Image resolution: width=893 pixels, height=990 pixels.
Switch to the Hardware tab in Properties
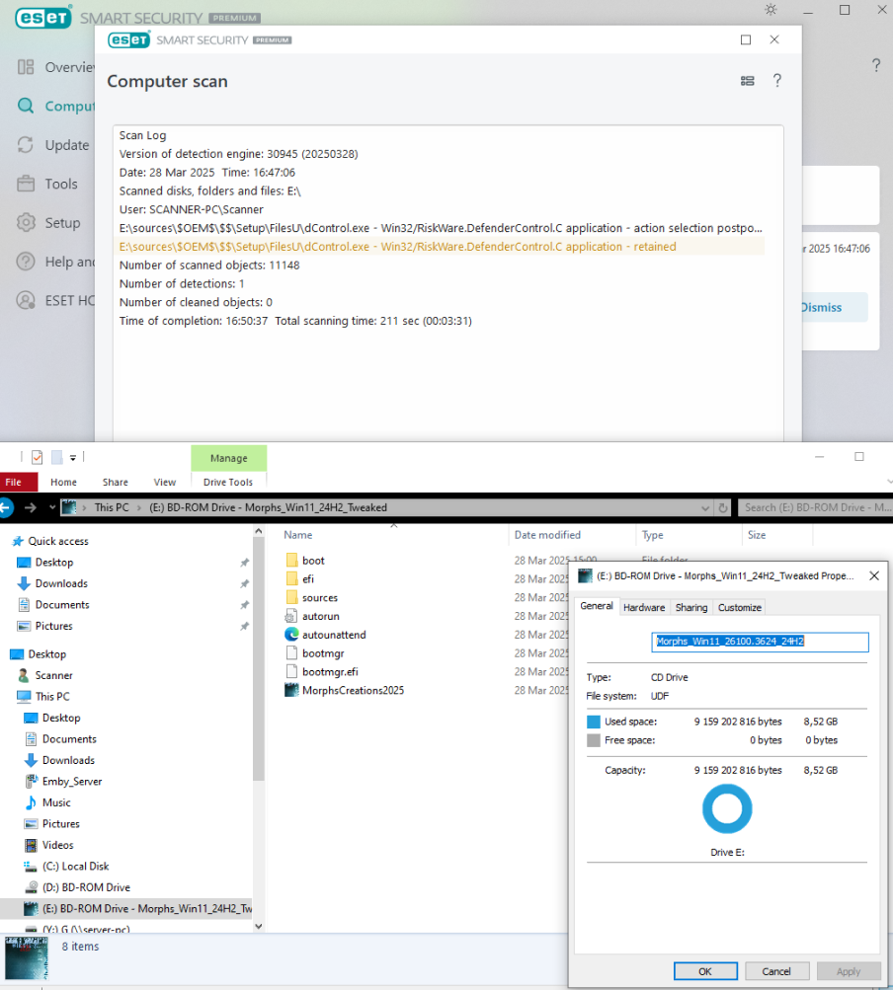(644, 607)
